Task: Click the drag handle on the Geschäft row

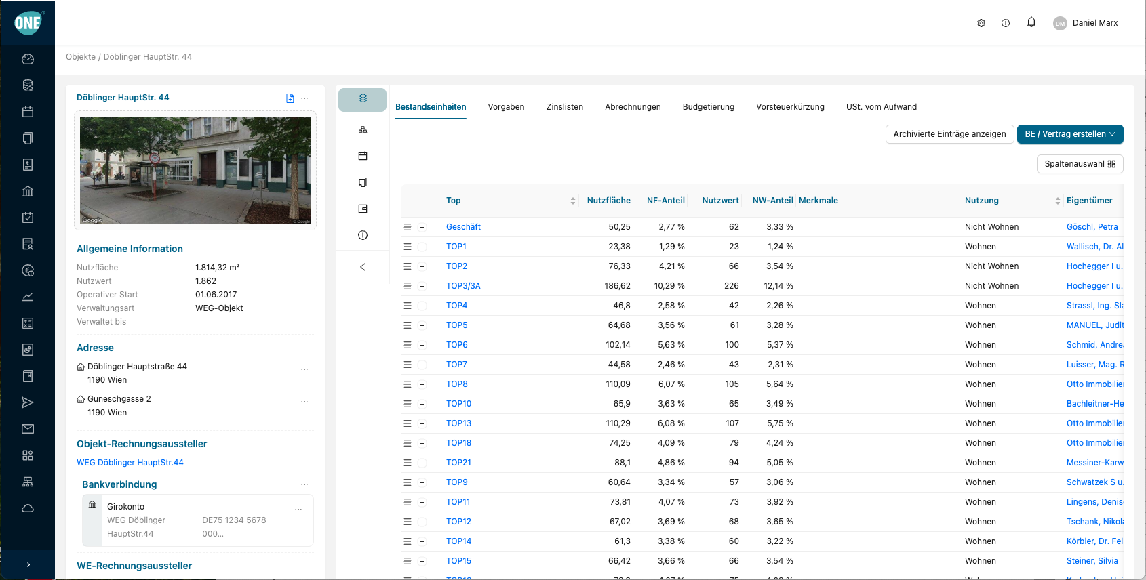Action: 408,227
